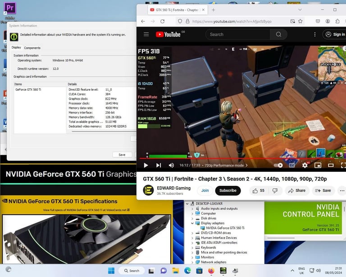
Task: Click the Windows Start button
Action: [x=111, y=271]
